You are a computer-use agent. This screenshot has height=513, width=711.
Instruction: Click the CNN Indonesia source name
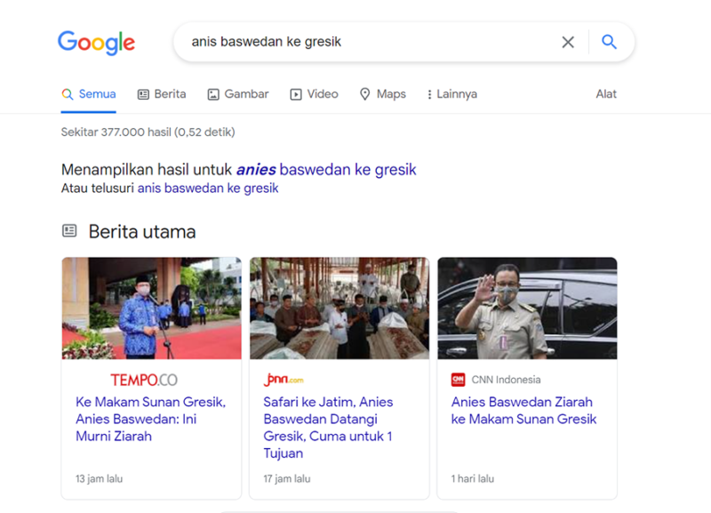tap(506, 380)
